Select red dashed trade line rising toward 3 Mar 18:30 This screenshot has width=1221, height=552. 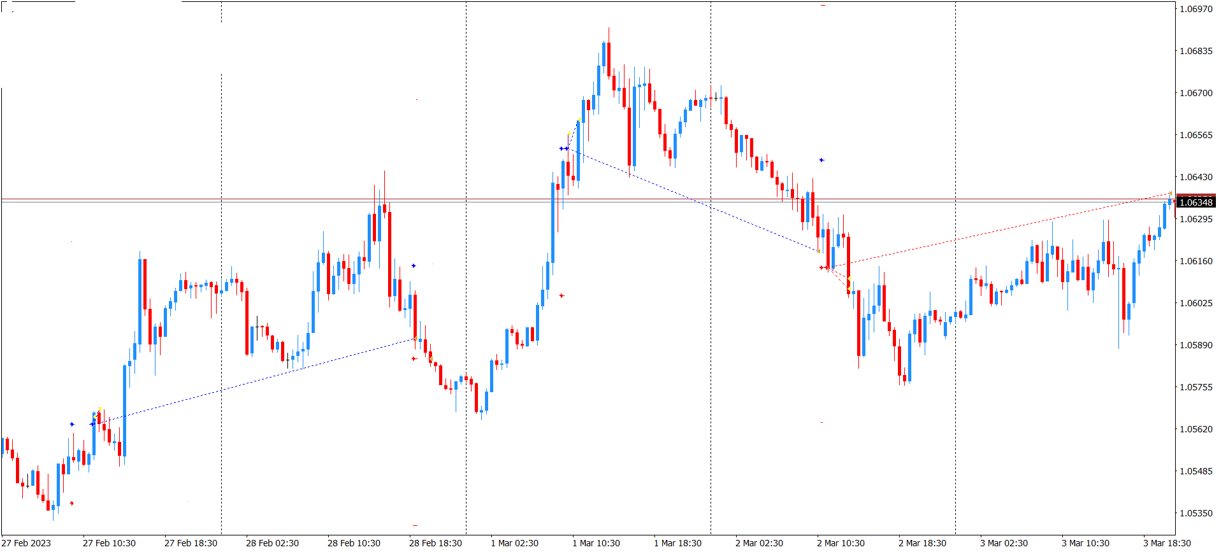point(1001,230)
